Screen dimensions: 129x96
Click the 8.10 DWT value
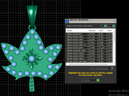pyautogui.click(x=101, y=39)
